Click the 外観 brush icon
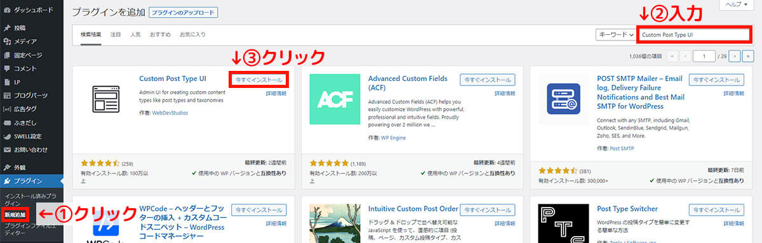This screenshot has height=243, width=762. pos(6,168)
